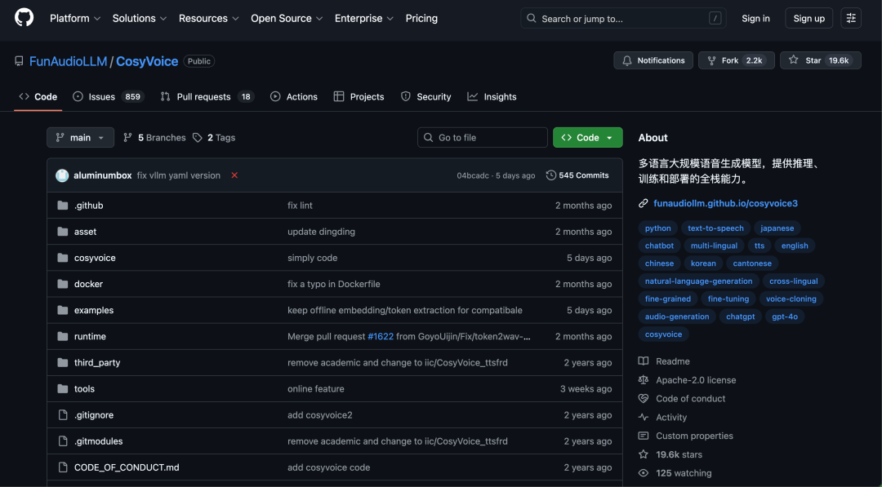Switch to the Issues tab
882x487 pixels.
(109, 96)
